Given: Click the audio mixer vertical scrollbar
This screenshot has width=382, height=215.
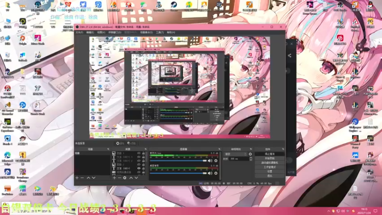Looking at the screenshot, I should (221, 166).
